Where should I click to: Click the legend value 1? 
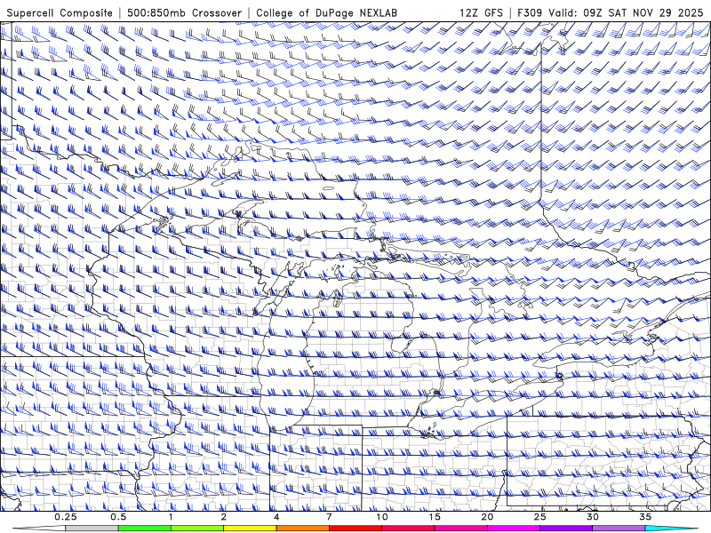[x=171, y=517]
